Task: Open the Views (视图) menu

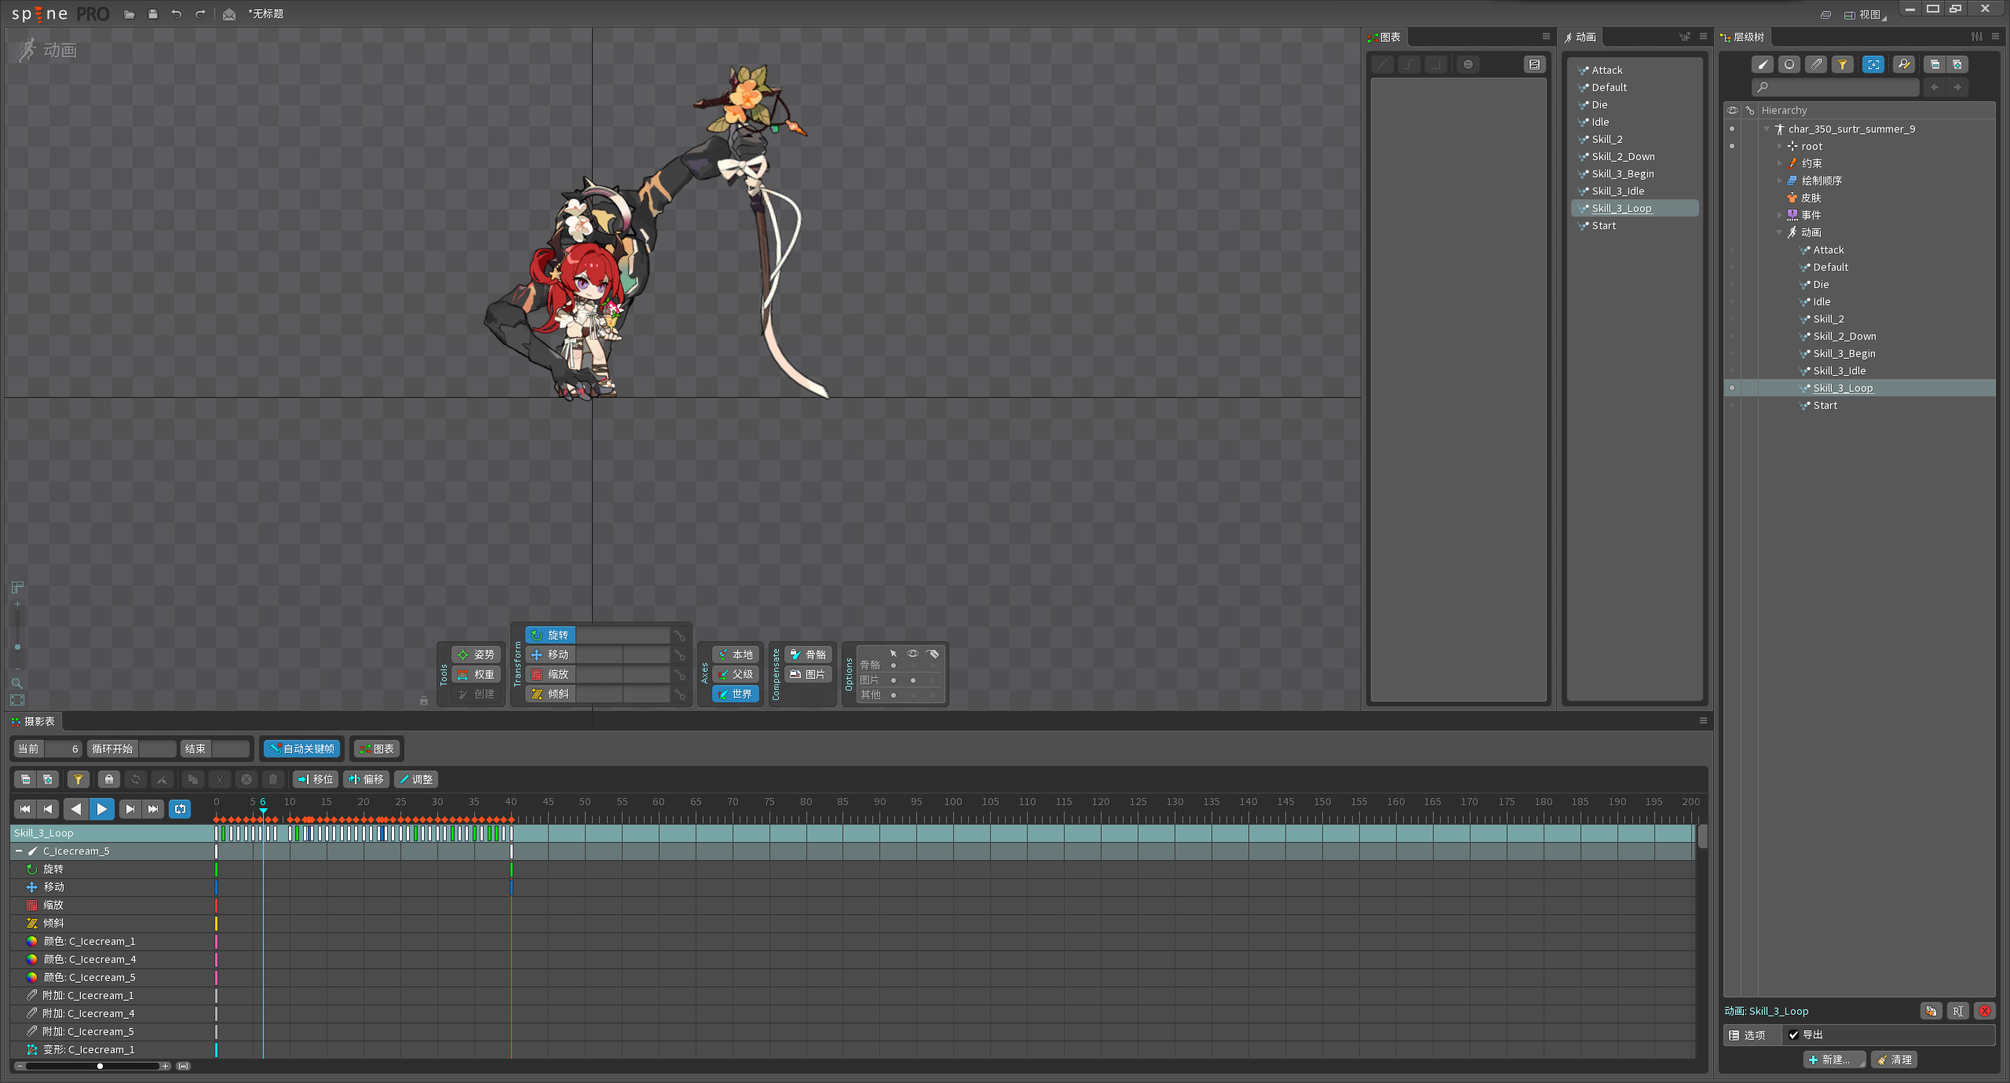Action: click(1865, 14)
